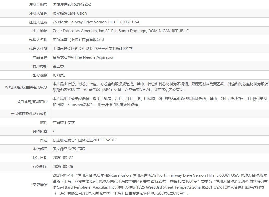This screenshot has height=197, width=269.
Task: Click the 注册人住所 field label
Action: pos(38,22)
